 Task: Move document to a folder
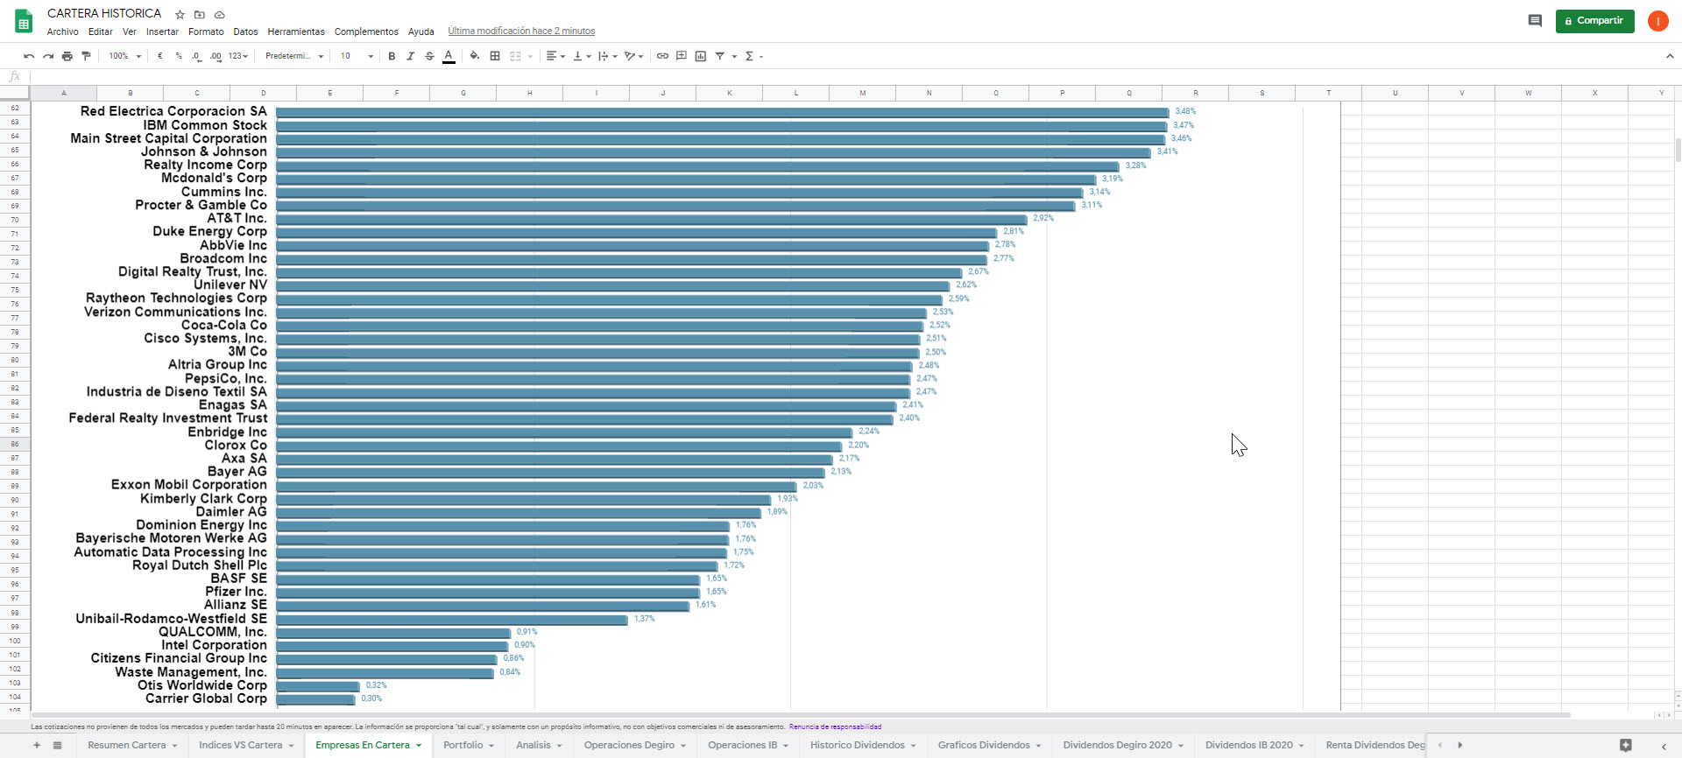pyautogui.click(x=200, y=14)
